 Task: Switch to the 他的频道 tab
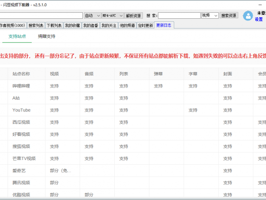(x=127, y=26)
